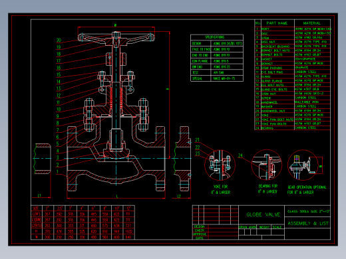Click callout 24 near the bearing detail
The width and height of the screenshot is (346, 259).
pyautogui.click(x=240, y=155)
